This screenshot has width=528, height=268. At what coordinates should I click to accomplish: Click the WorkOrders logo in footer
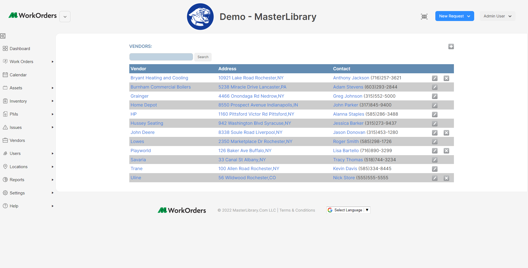(182, 210)
